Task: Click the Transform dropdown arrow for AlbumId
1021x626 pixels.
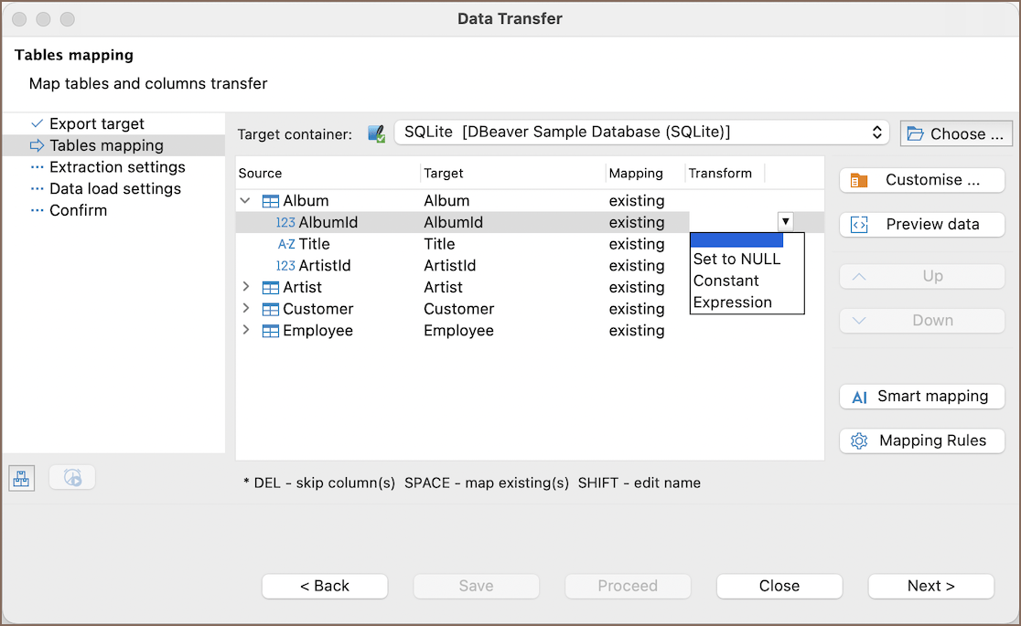Action: [785, 221]
